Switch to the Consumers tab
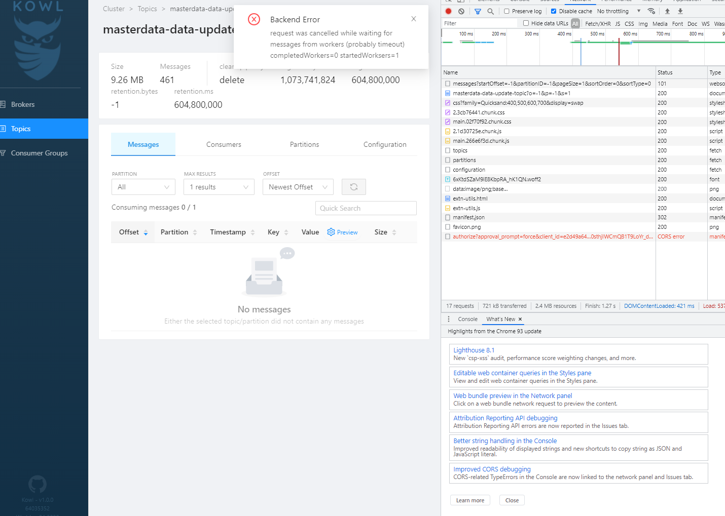This screenshot has height=516, width=725. click(x=224, y=144)
